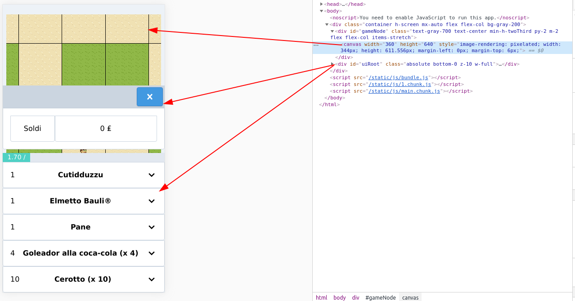Click the Goleador alla coca-cola (x 4) name
The image size is (575, 301).
pyautogui.click(x=81, y=253)
